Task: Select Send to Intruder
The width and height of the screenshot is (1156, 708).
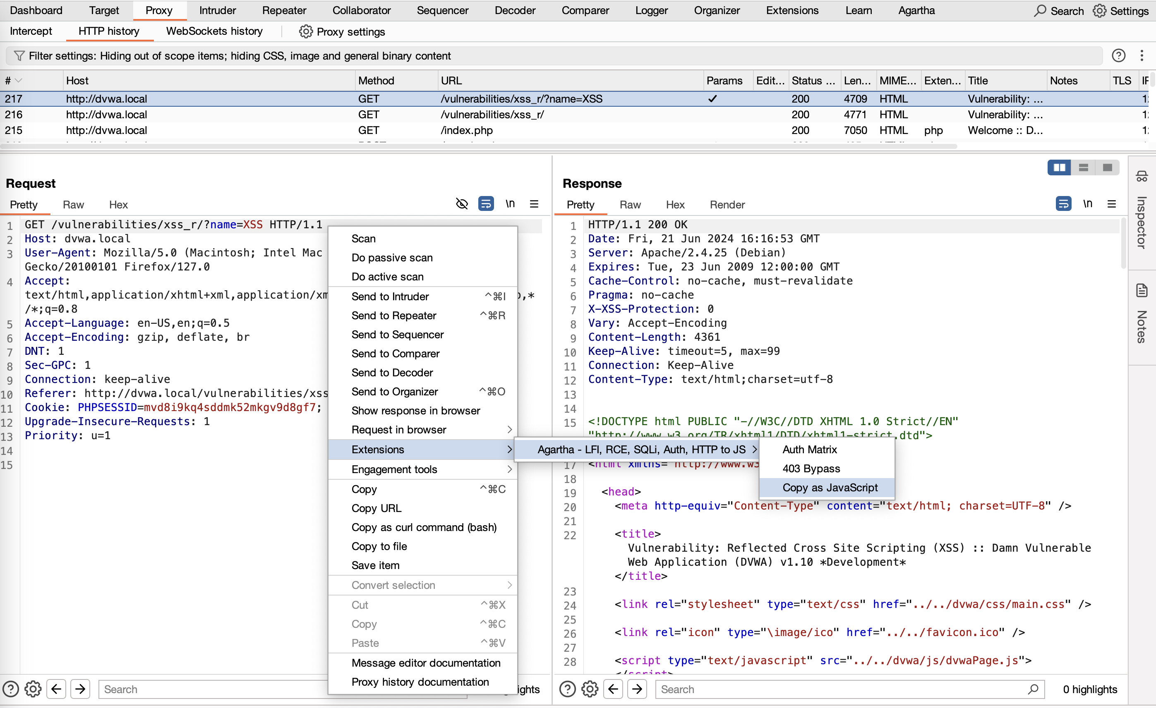Action: coord(423,297)
